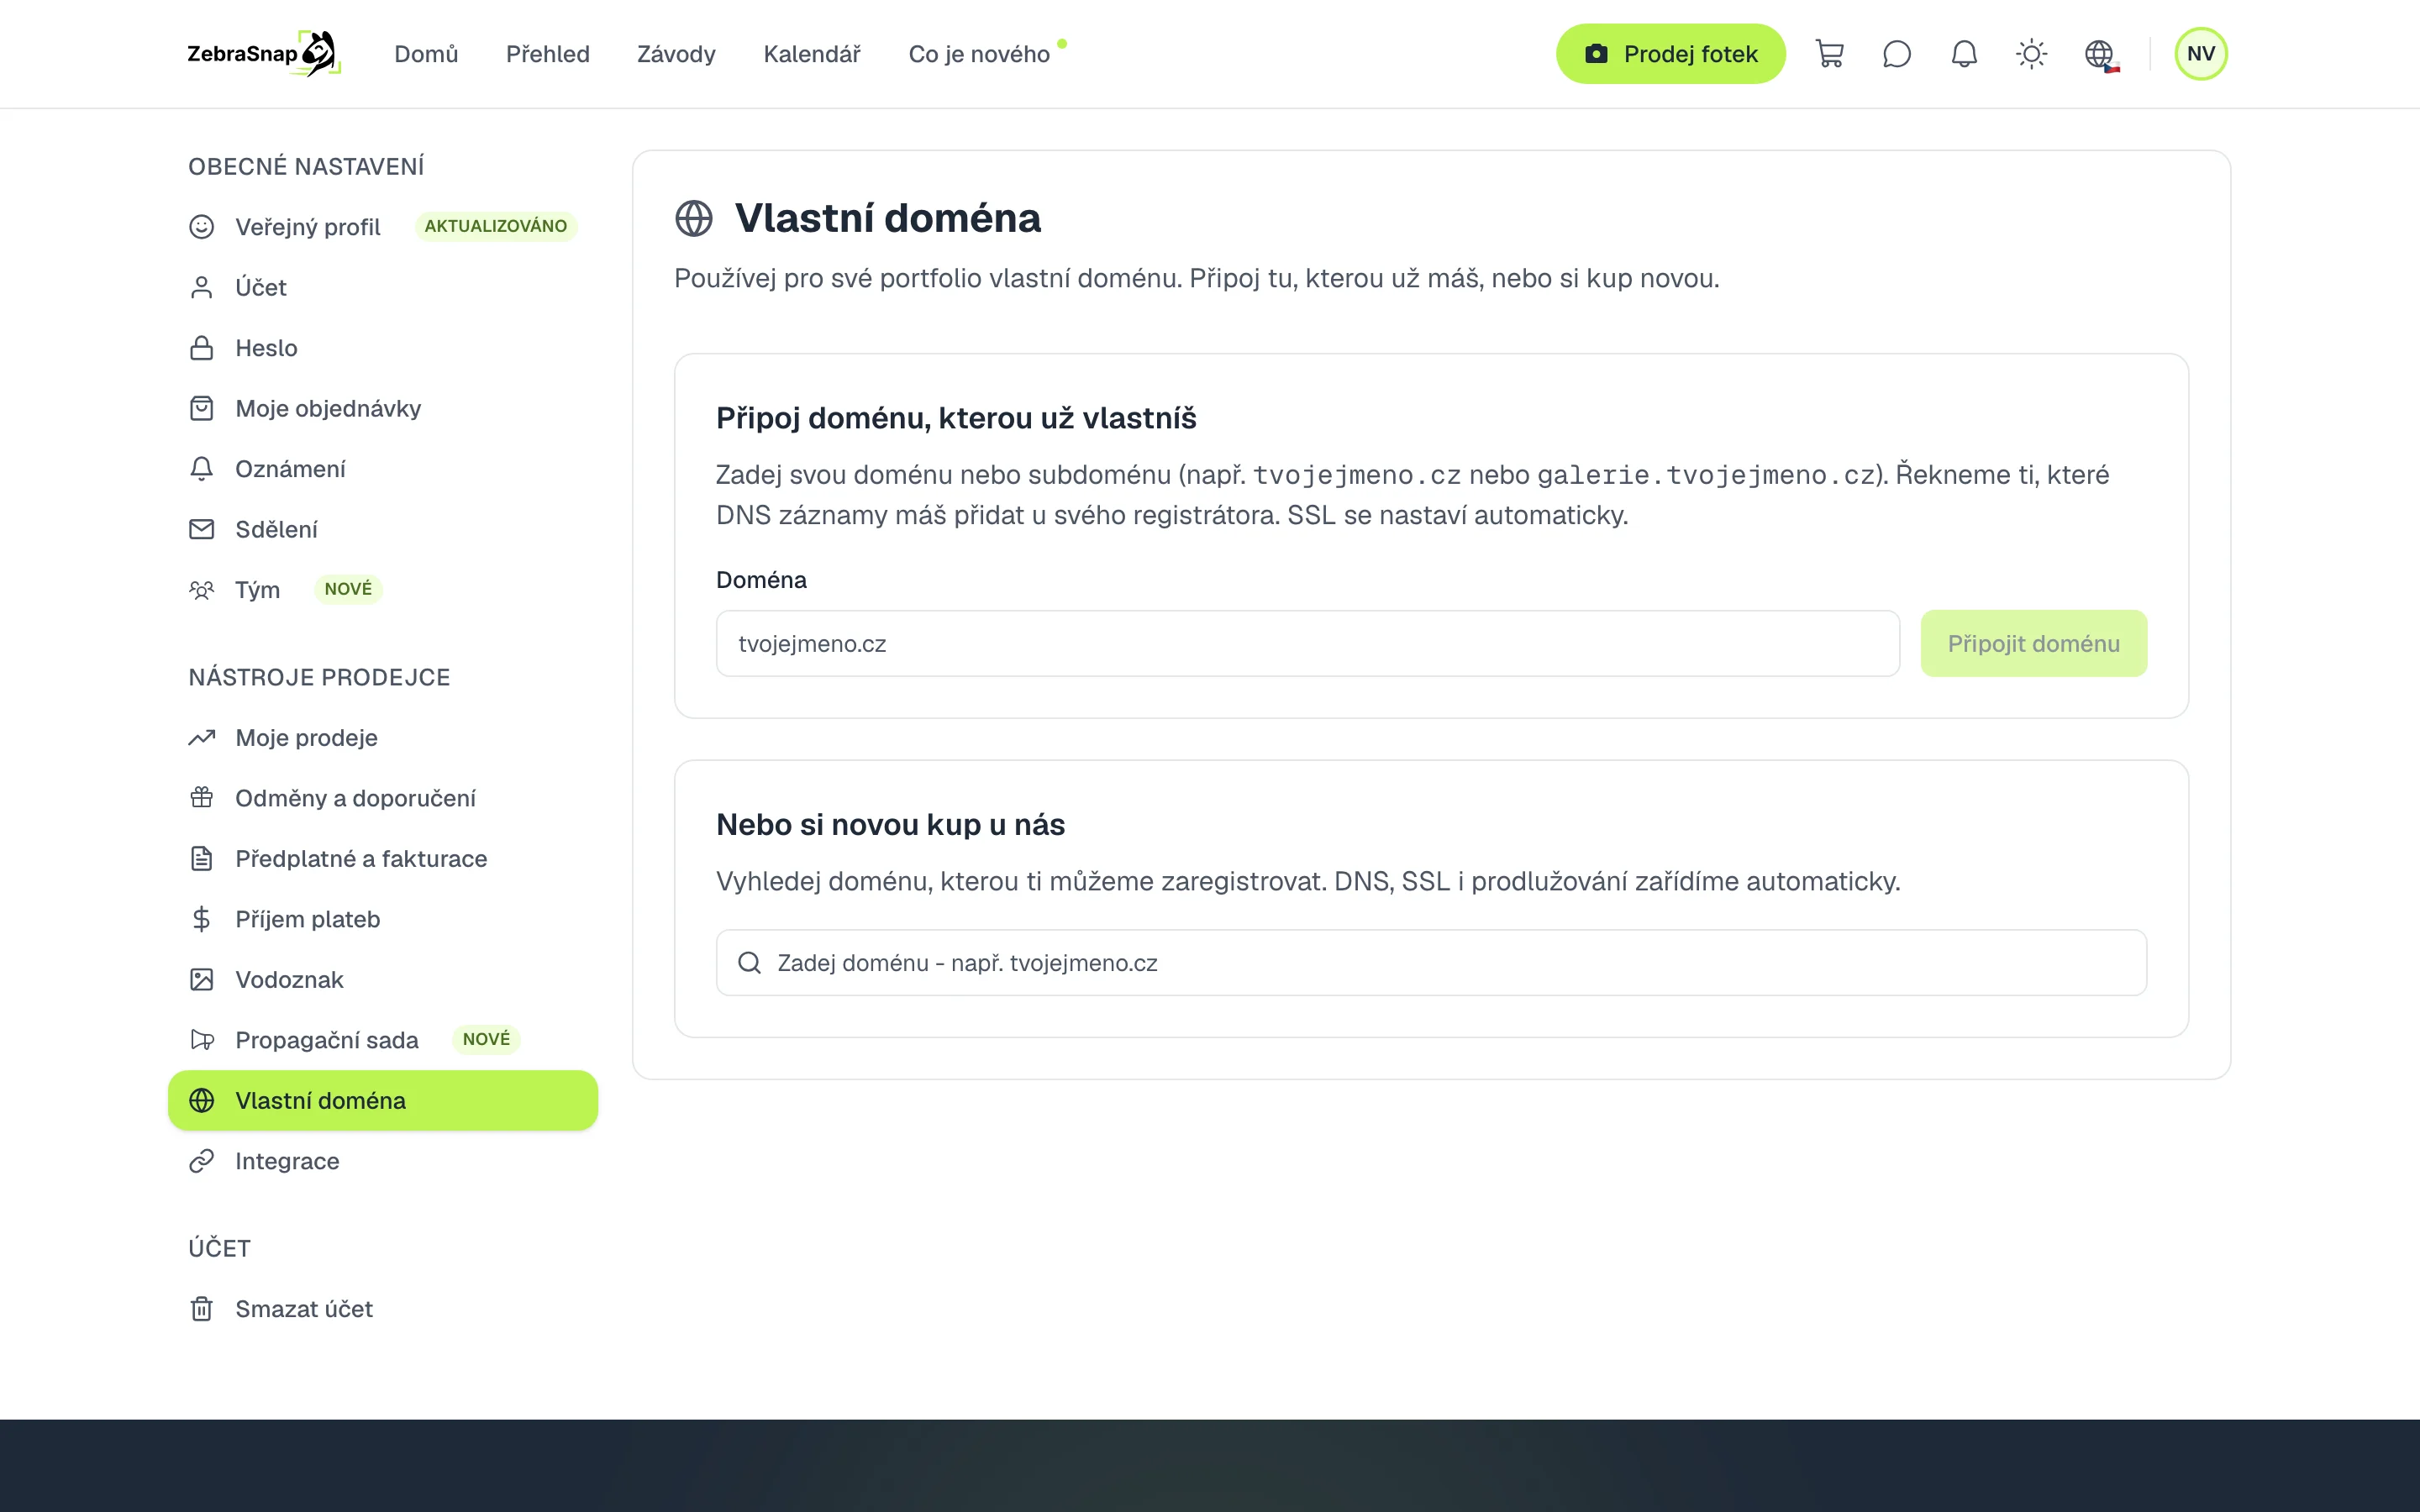
Task: Open the NV user avatar menu
Action: [x=2200, y=54]
